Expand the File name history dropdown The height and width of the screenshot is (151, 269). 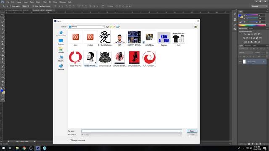pos(181,131)
